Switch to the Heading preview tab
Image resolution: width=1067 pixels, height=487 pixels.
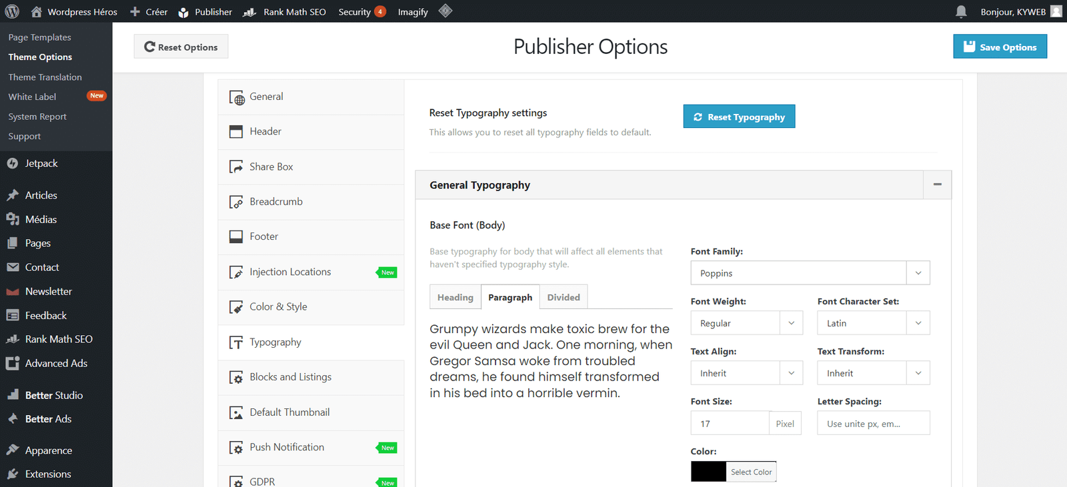click(x=455, y=297)
